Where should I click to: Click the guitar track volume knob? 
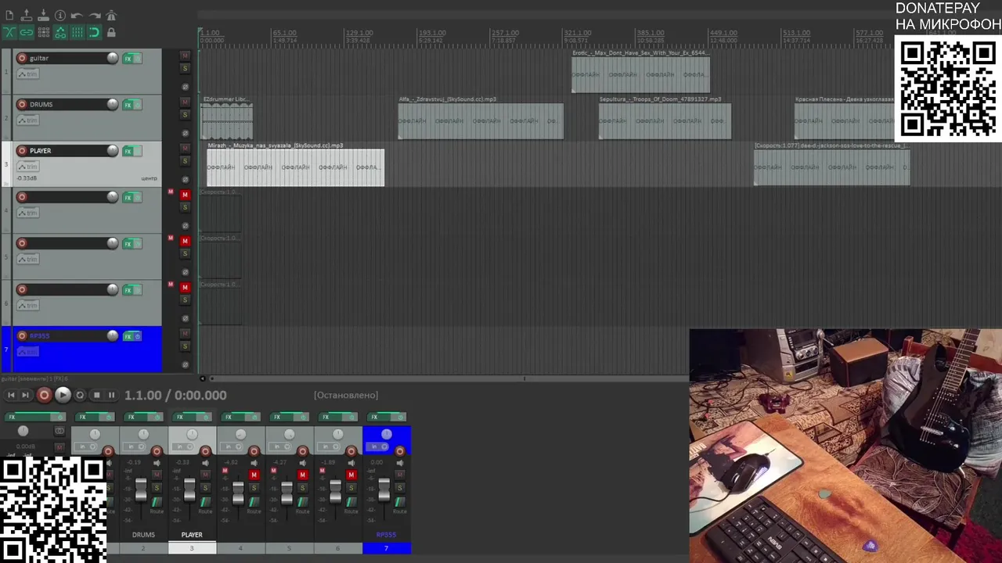[x=113, y=58]
